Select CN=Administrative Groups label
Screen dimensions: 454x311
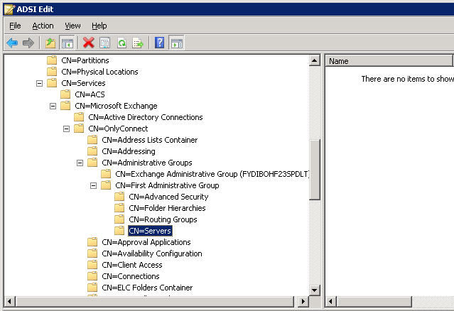pyautogui.click(x=147, y=163)
